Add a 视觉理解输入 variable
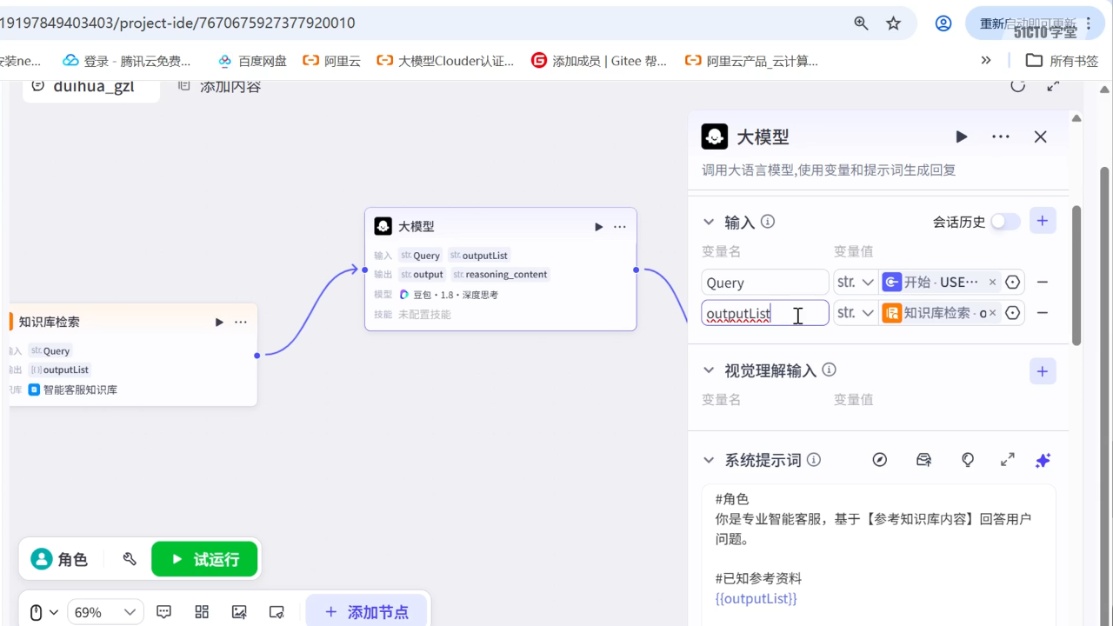Screen dimensions: 1113x626 (x=1043, y=371)
